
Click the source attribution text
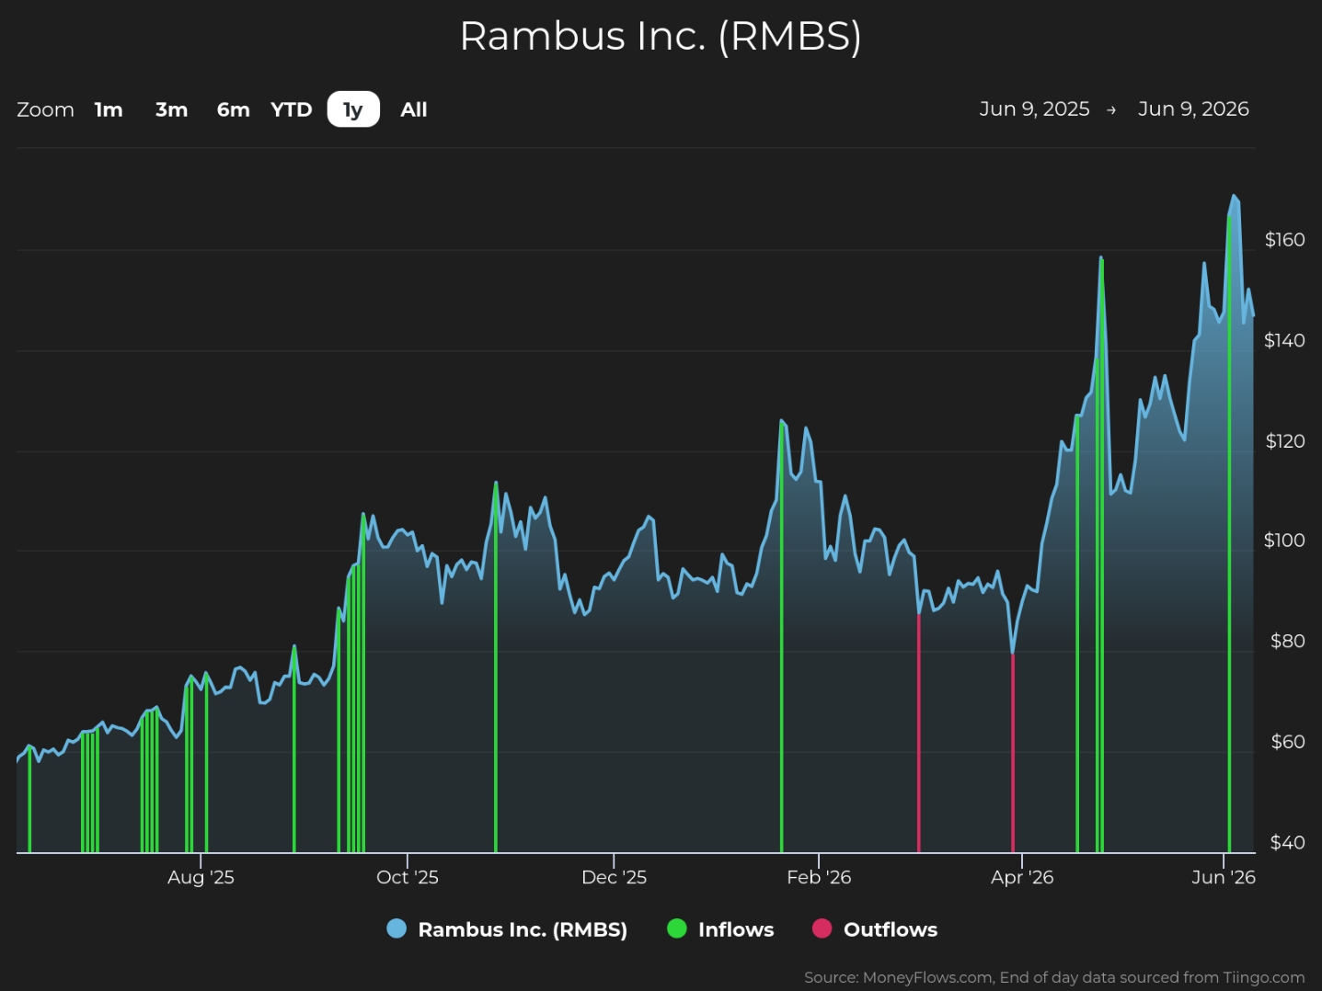[x=1054, y=977]
